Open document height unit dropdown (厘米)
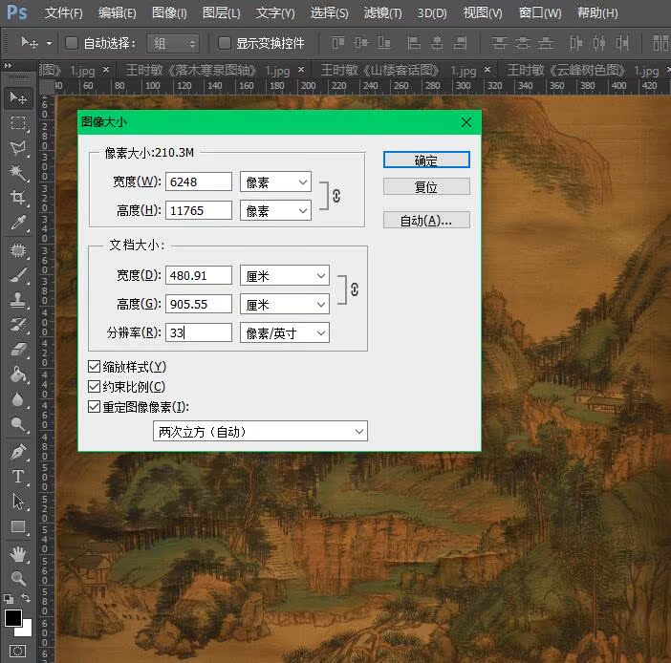This screenshot has width=671, height=663. click(x=285, y=304)
